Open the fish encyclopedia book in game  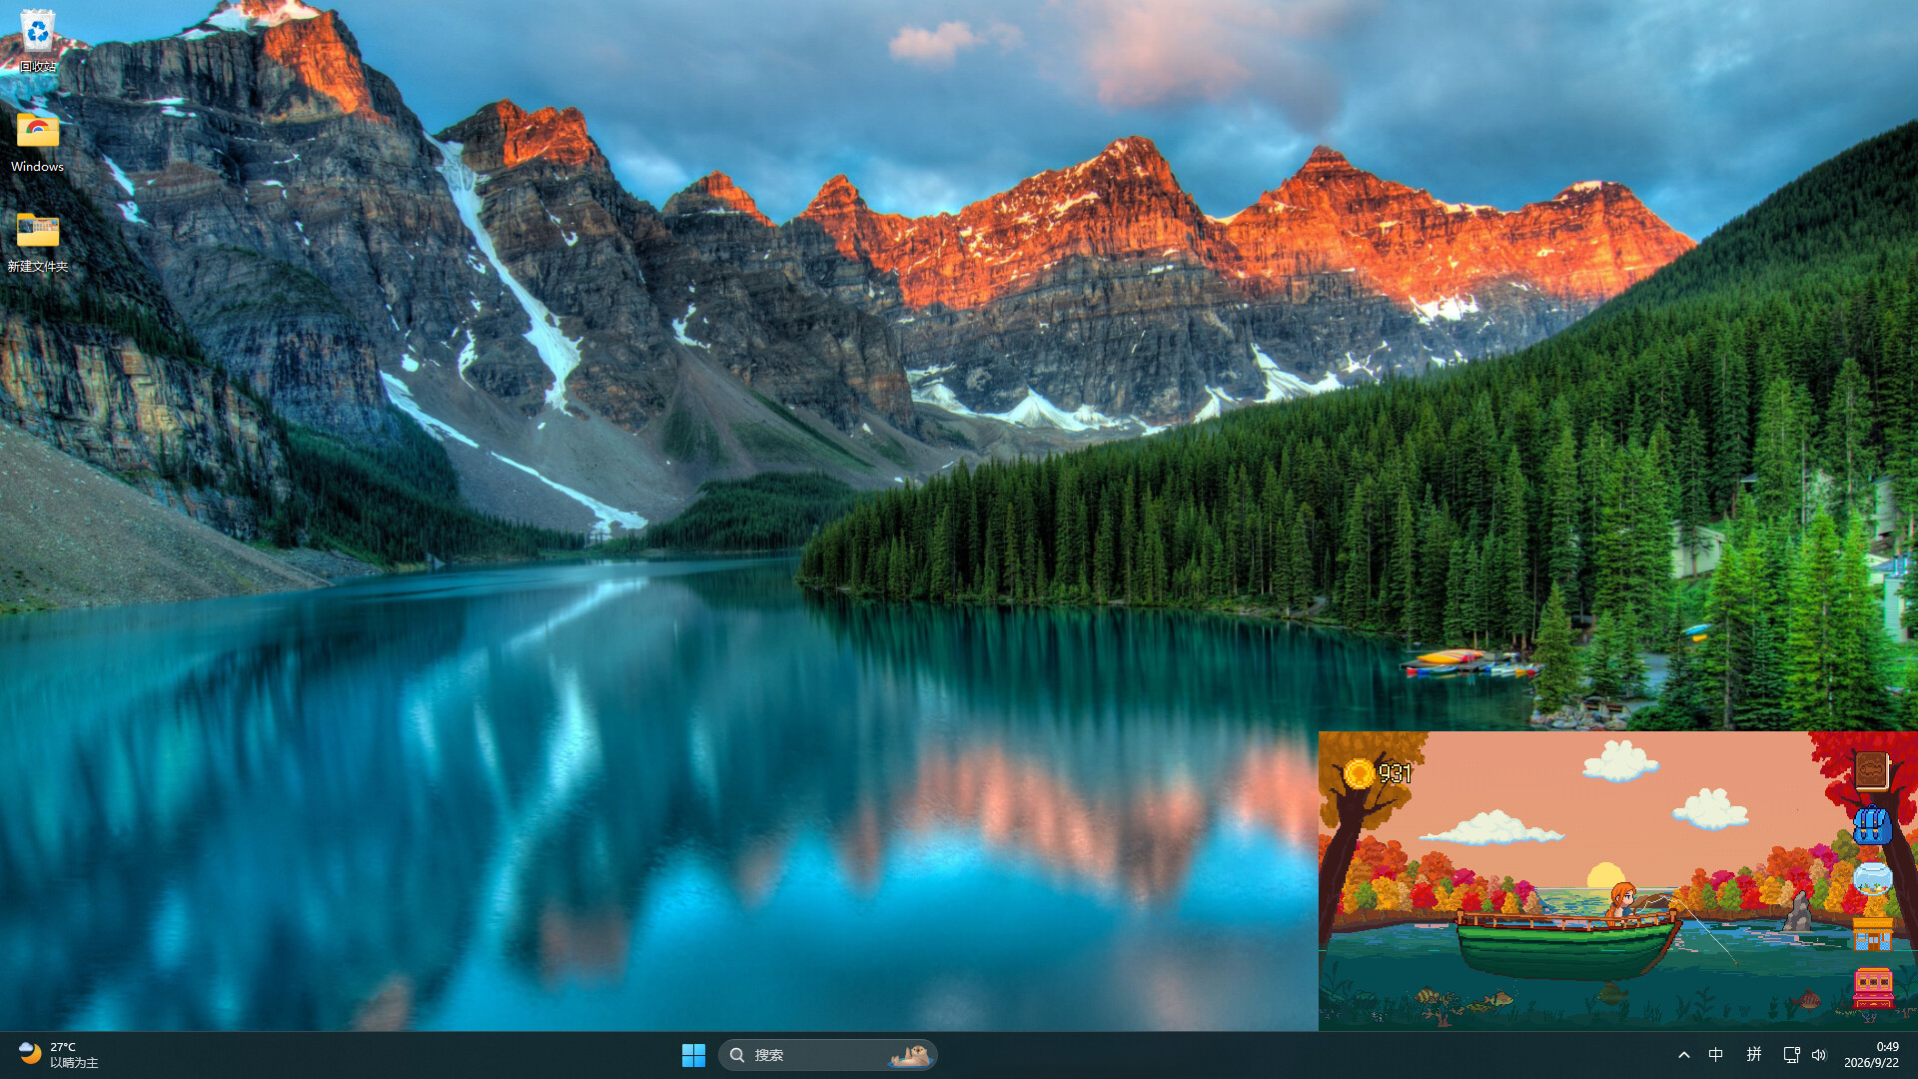[x=1871, y=770]
